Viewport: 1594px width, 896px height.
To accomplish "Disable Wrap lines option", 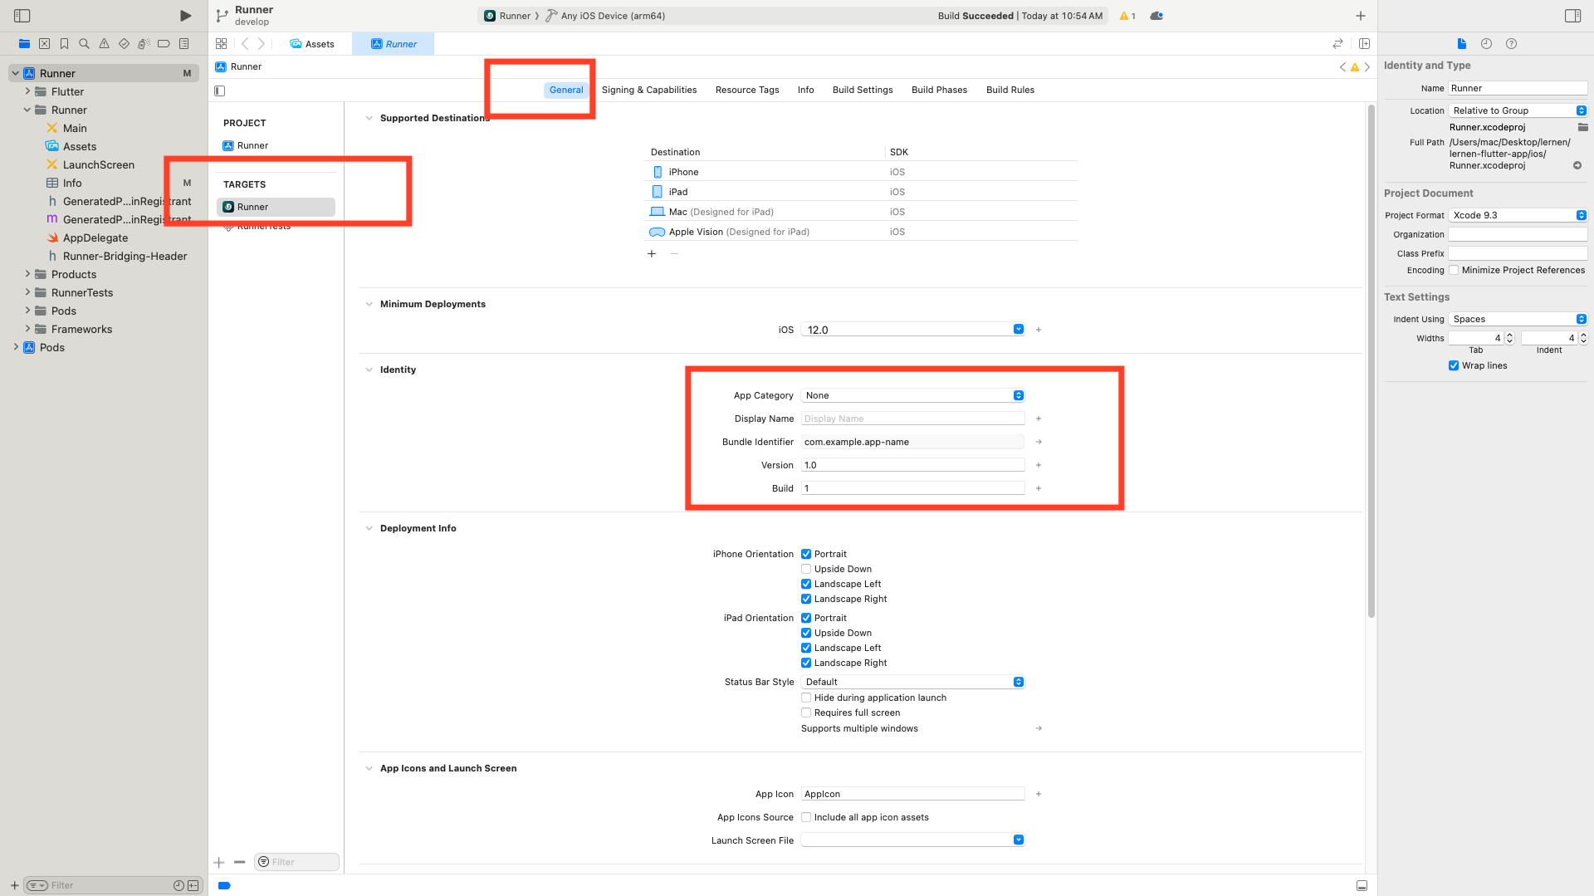I will click(x=1454, y=365).
